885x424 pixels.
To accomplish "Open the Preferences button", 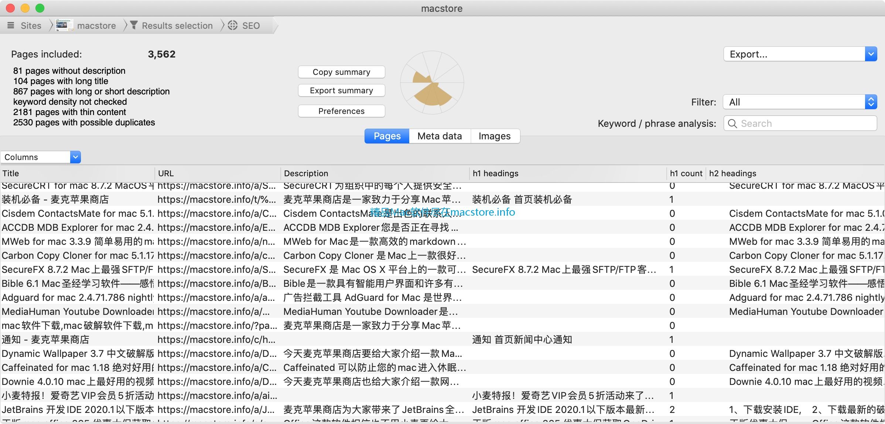I will pyautogui.click(x=341, y=111).
